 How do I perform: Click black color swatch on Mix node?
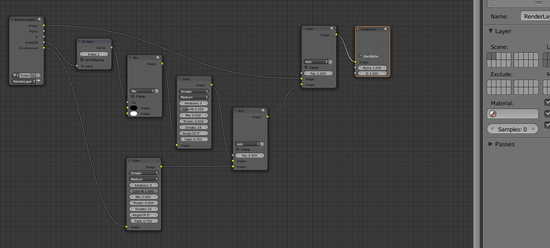[x=133, y=108]
